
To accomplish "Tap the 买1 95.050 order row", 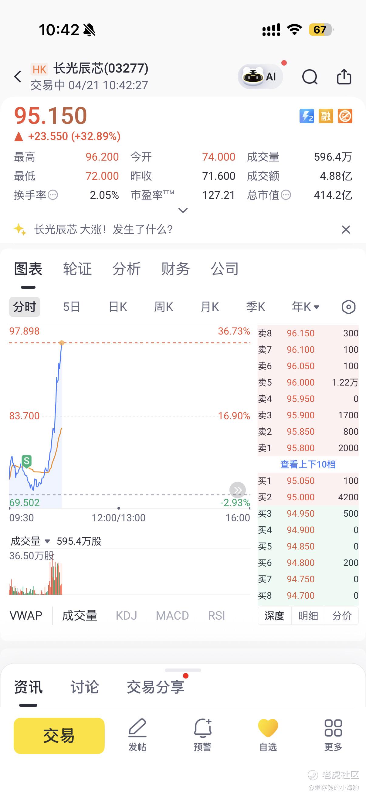I will coord(308,481).
